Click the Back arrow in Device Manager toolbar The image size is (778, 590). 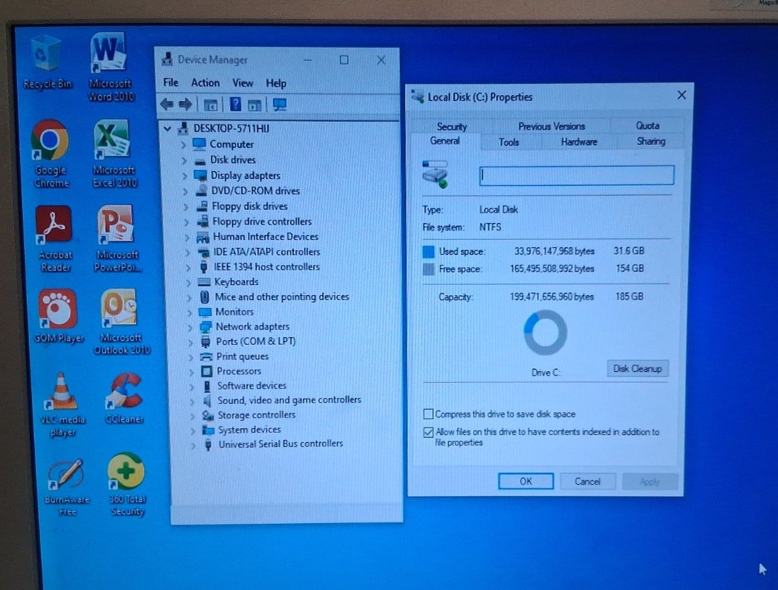167,105
